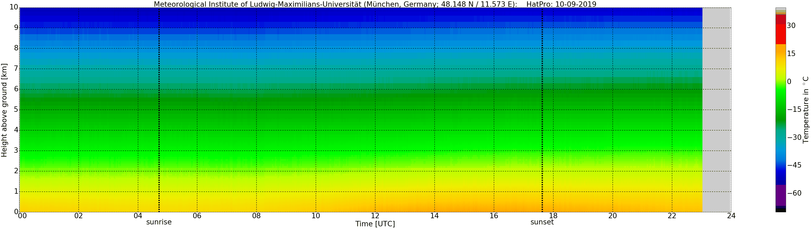
Task: Click the sunrise dotted vertical line
Action: [x=159, y=110]
